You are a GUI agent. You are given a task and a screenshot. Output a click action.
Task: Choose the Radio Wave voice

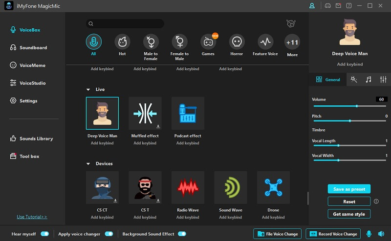tap(188, 187)
